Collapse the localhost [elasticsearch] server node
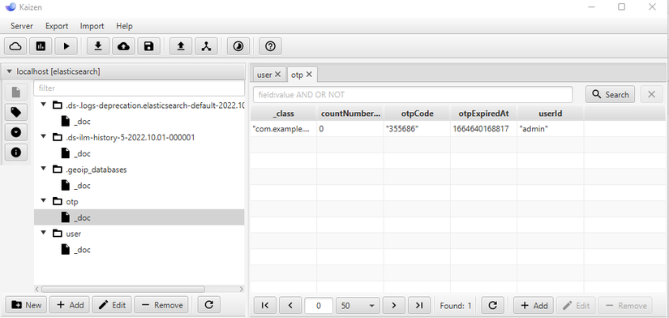Viewport: 669px width, 318px height. pos(10,71)
